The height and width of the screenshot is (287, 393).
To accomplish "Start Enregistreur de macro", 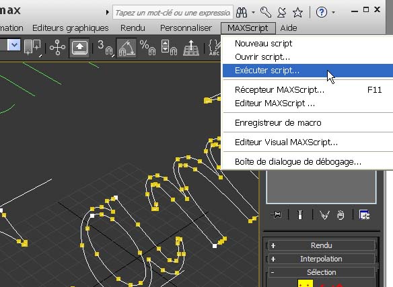I will coord(308,123).
